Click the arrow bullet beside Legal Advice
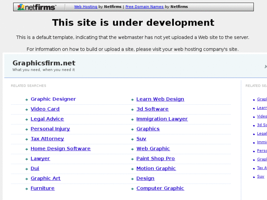The width and height of the screenshot is (267, 200). click(26, 120)
